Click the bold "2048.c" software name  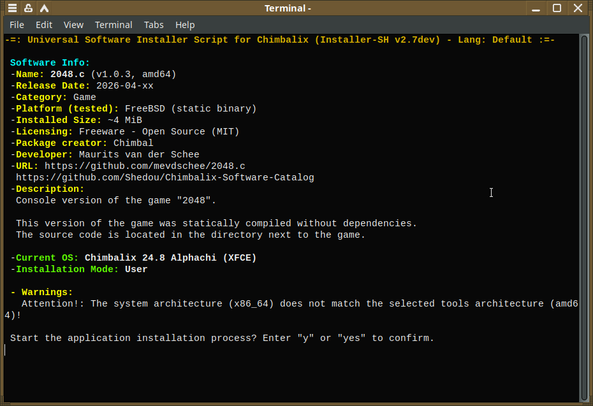pyautogui.click(x=68, y=74)
